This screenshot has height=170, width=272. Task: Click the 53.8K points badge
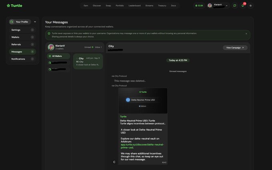[x=199, y=6]
